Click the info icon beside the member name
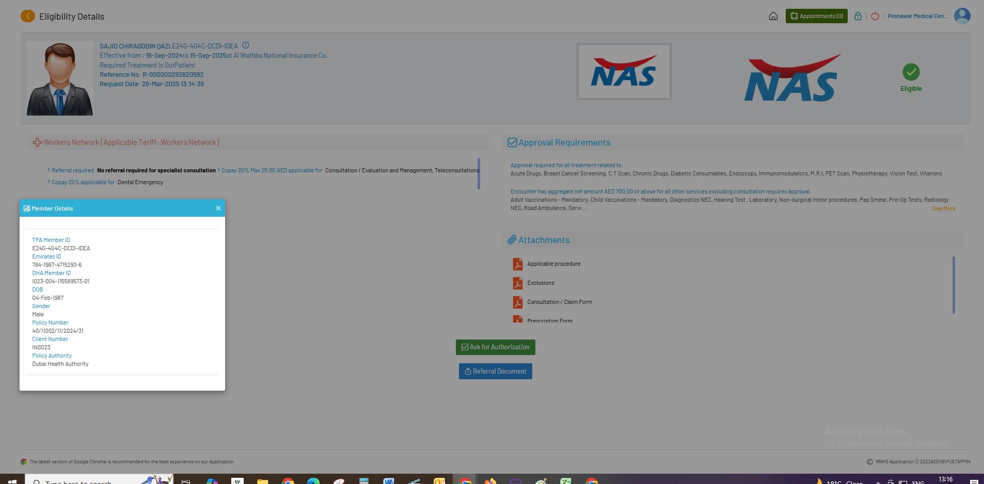This screenshot has width=984, height=484. [246, 45]
